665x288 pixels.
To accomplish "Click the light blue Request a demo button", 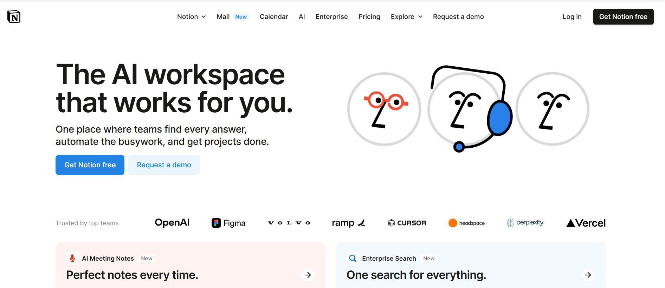I will pos(164,165).
